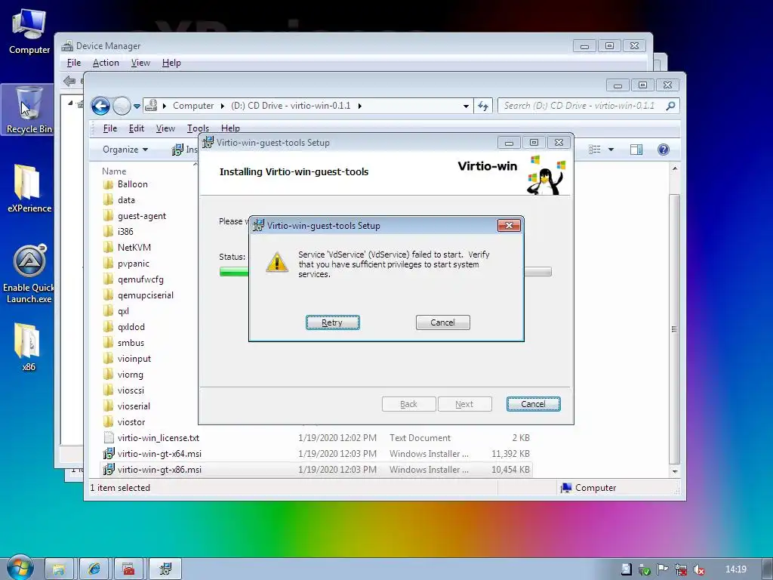The image size is (773, 580).
Task: Expand the Organize dropdown
Action: [x=125, y=150]
